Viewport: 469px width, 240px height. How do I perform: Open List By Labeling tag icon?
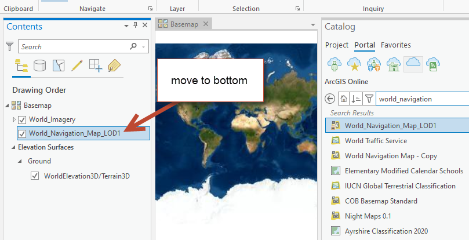(x=114, y=66)
